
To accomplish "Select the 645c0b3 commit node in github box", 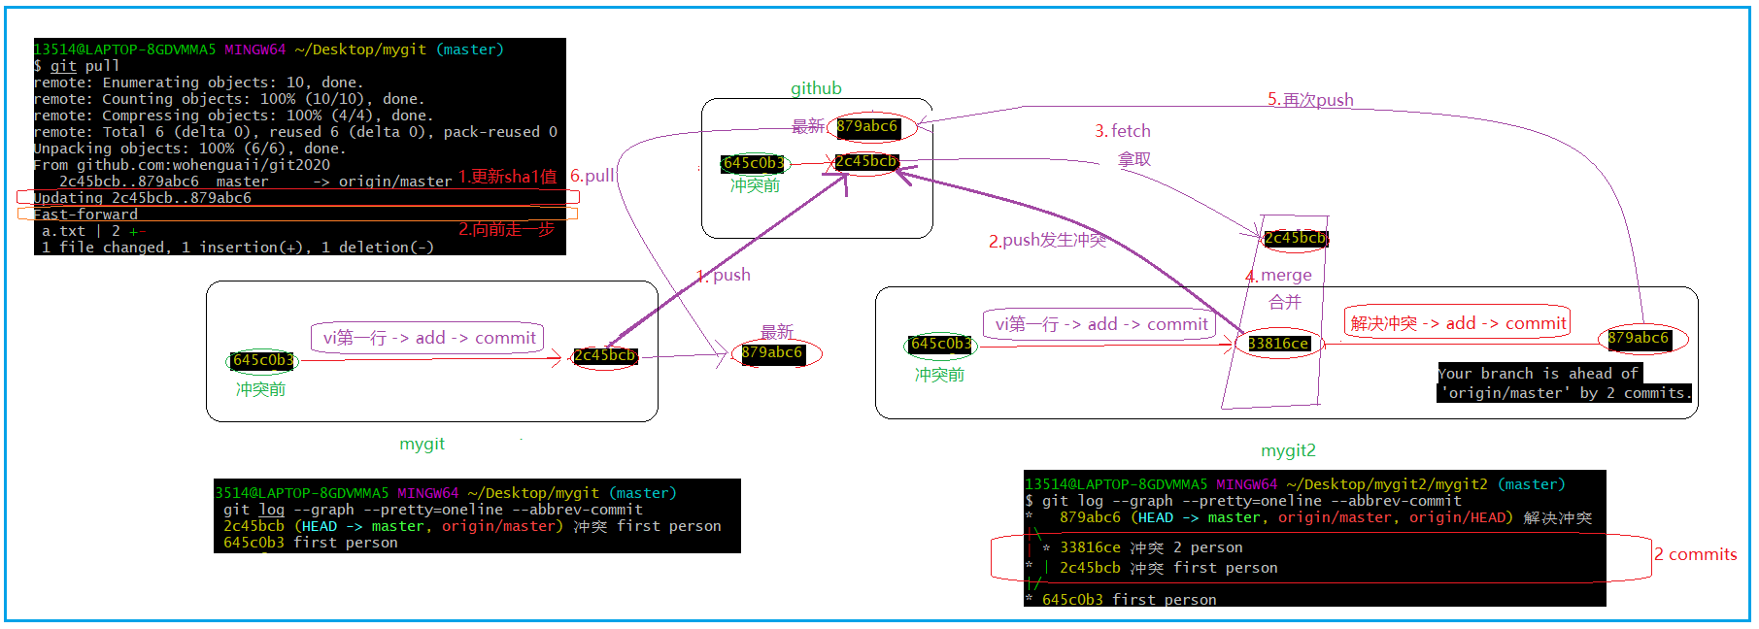I will [754, 163].
